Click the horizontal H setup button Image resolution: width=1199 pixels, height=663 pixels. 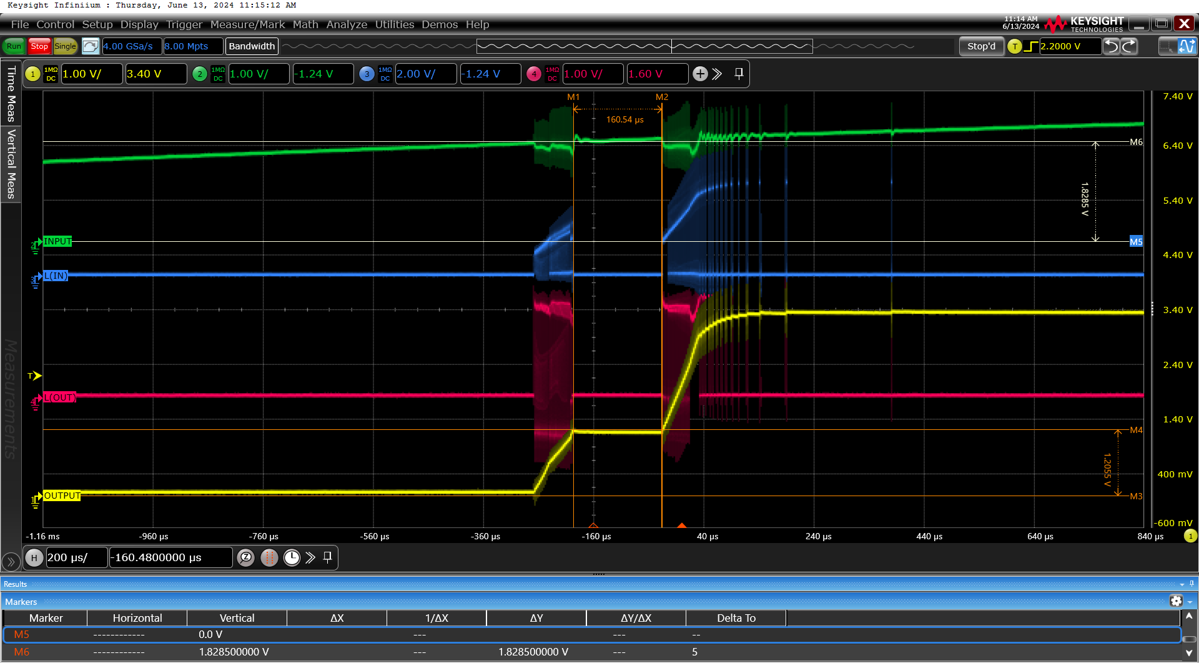coord(34,557)
